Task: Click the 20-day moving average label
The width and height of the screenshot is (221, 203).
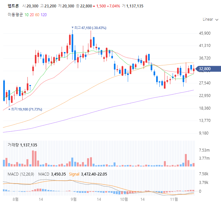Action: [32, 15]
